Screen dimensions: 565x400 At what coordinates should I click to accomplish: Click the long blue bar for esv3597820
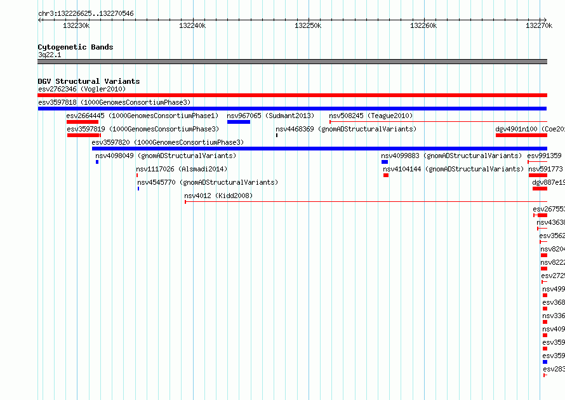(319, 149)
